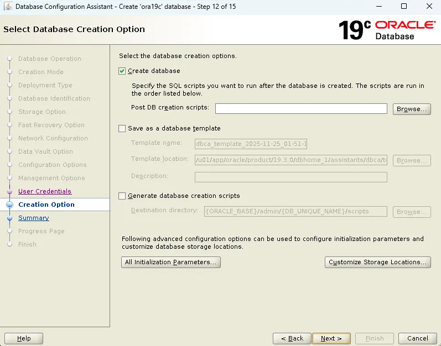
Task: Click the disabled Finish button
Action: pyautogui.click(x=375, y=338)
